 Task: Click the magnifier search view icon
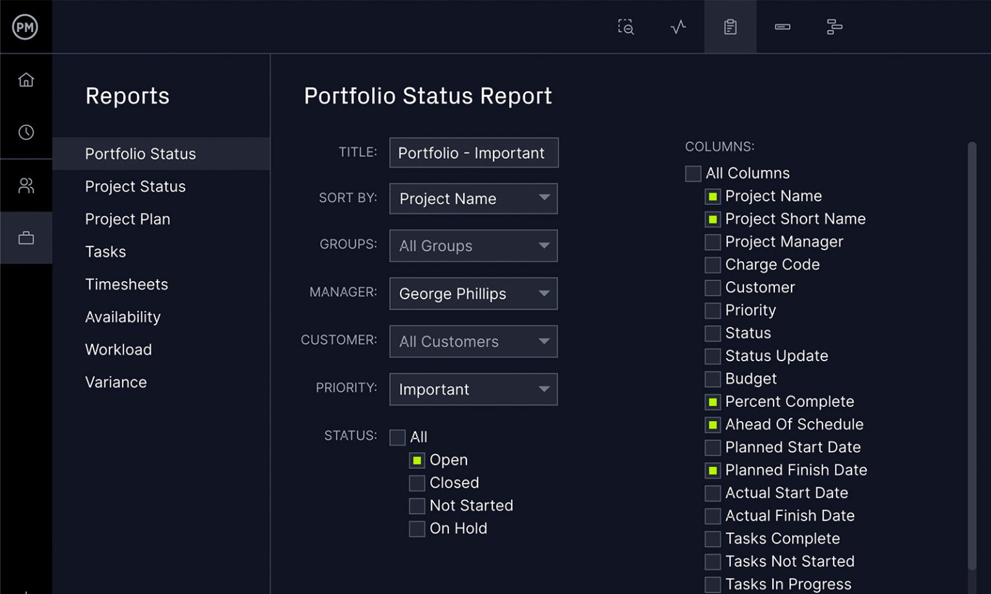[x=626, y=27]
